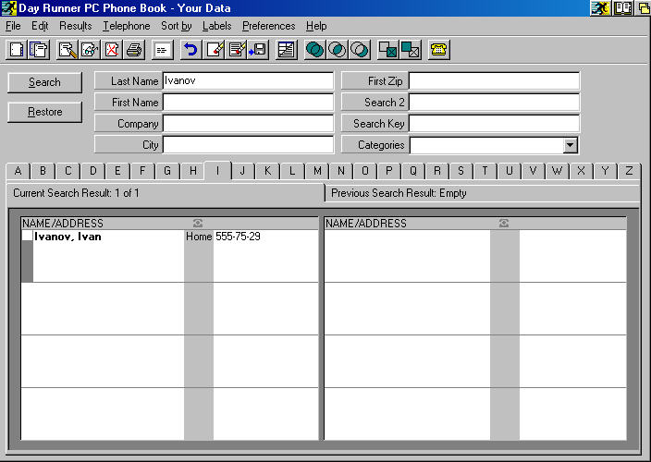Switch to the A alphabet tab

(18, 171)
